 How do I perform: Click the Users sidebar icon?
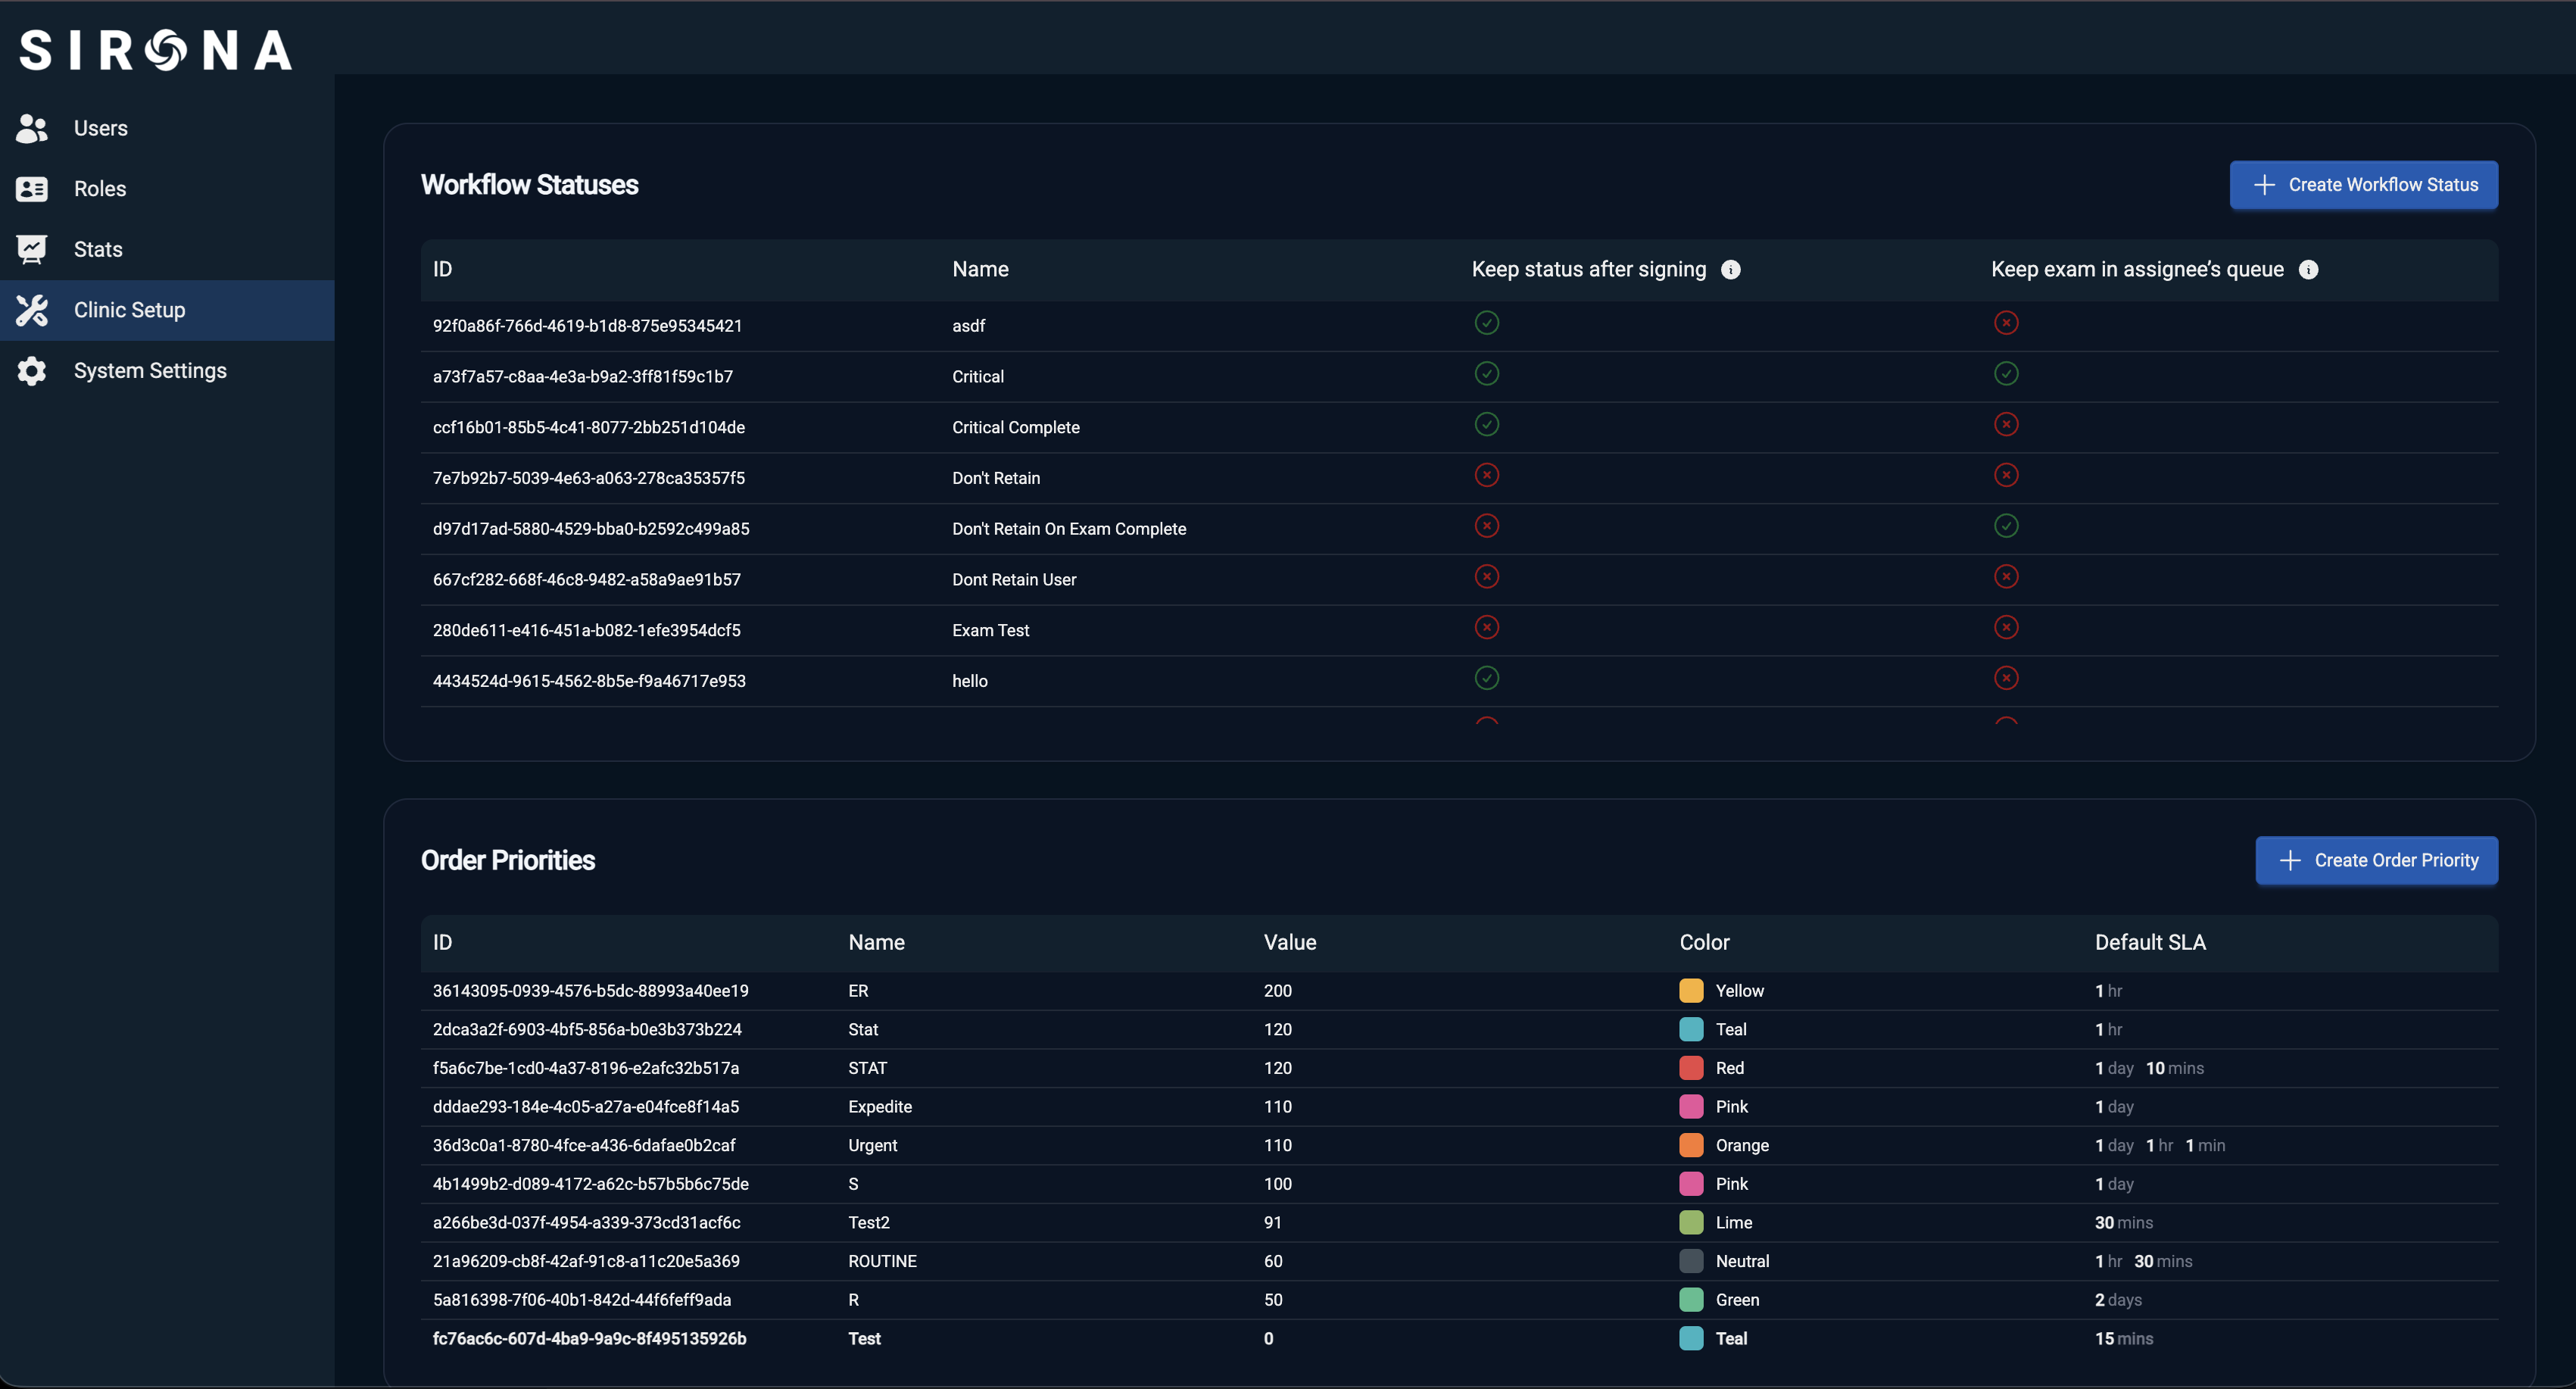point(32,128)
